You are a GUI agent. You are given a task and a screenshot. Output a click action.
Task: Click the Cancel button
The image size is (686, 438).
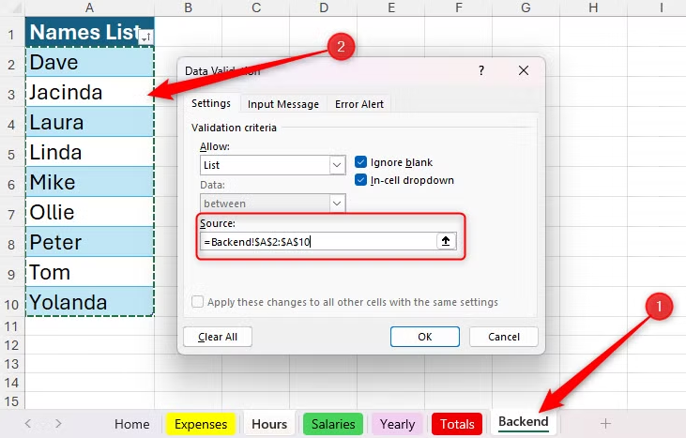[x=504, y=337]
